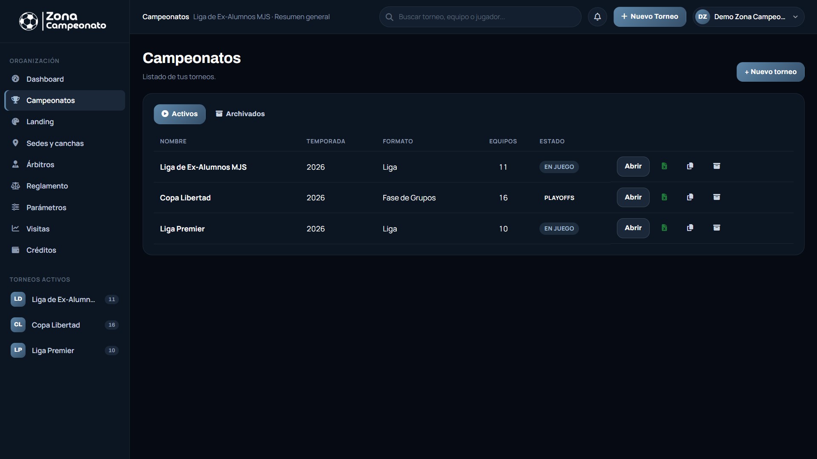
Task: Click the Parámetros sliders icon
Action: click(16, 207)
